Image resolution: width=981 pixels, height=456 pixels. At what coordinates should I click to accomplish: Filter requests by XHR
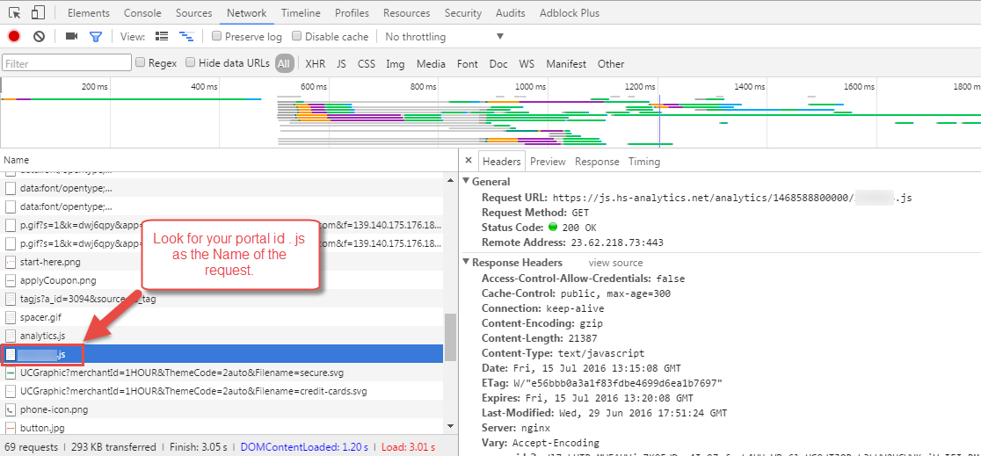coord(316,64)
